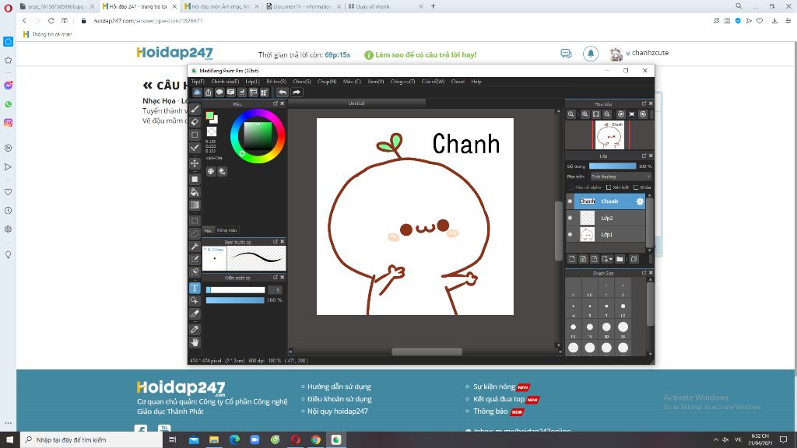The height and width of the screenshot is (448, 797).
Task: Select the Bucket fill tool
Action: click(x=195, y=192)
